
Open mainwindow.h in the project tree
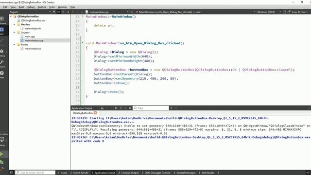[33, 28]
